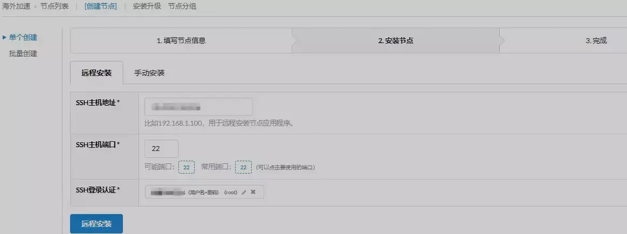Image resolution: width=627 pixels, height=234 pixels.
Task: Focus the SSH主机端口 input box
Action: tap(161, 149)
